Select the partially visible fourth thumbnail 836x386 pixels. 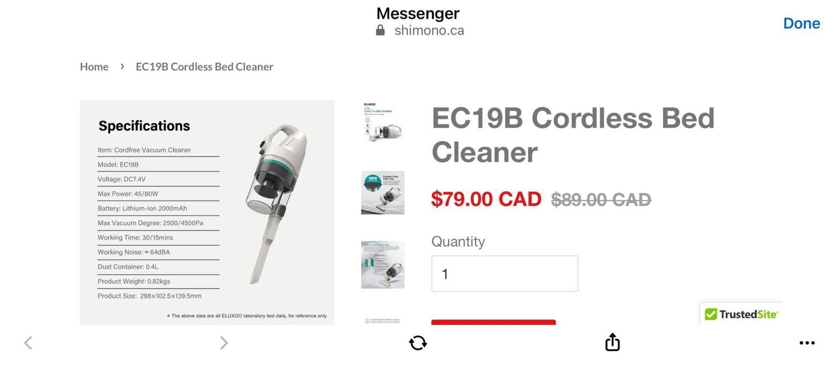click(x=383, y=321)
